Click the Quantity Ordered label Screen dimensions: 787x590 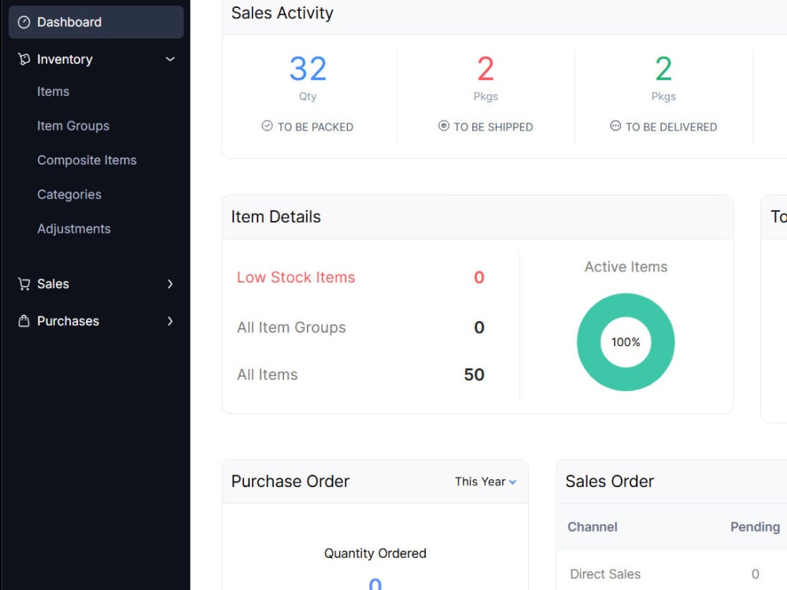375,553
